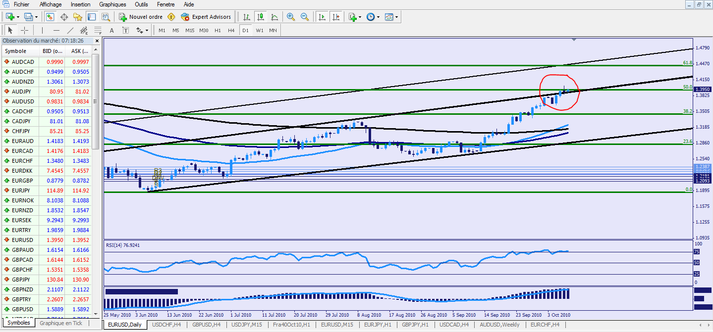Screen dimensions: 713x332
Task: Open the Graphiques menu
Action: click(112, 4)
